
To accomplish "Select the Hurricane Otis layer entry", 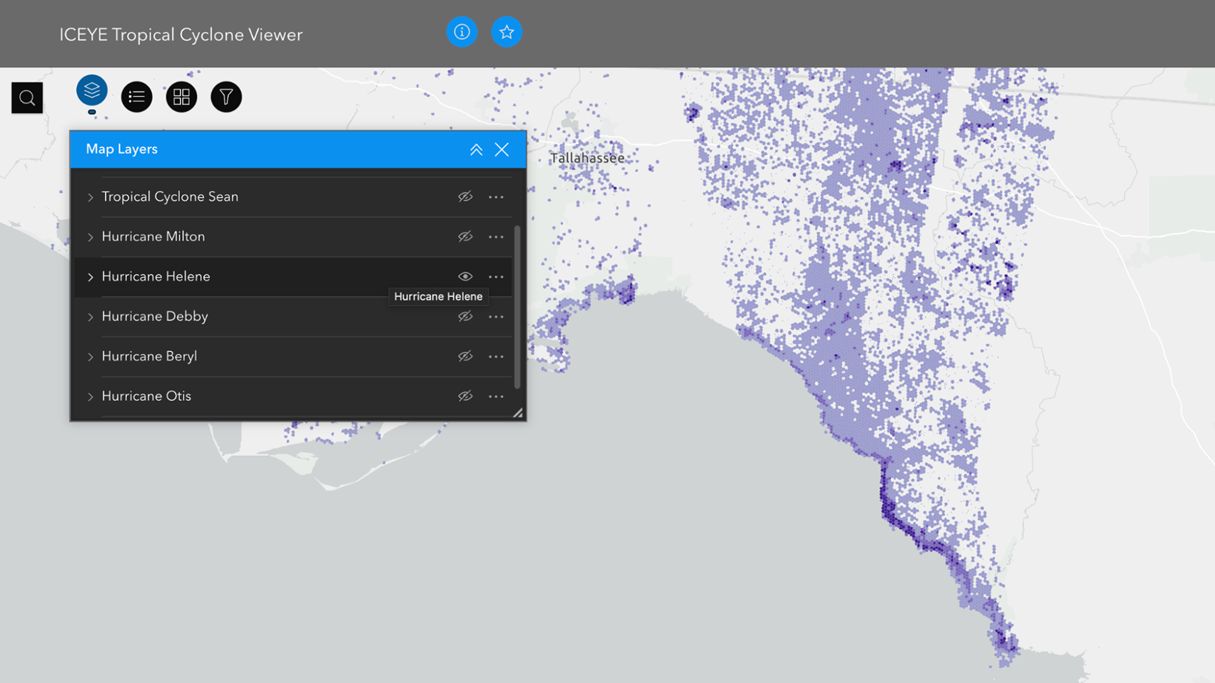I will pyautogui.click(x=146, y=396).
